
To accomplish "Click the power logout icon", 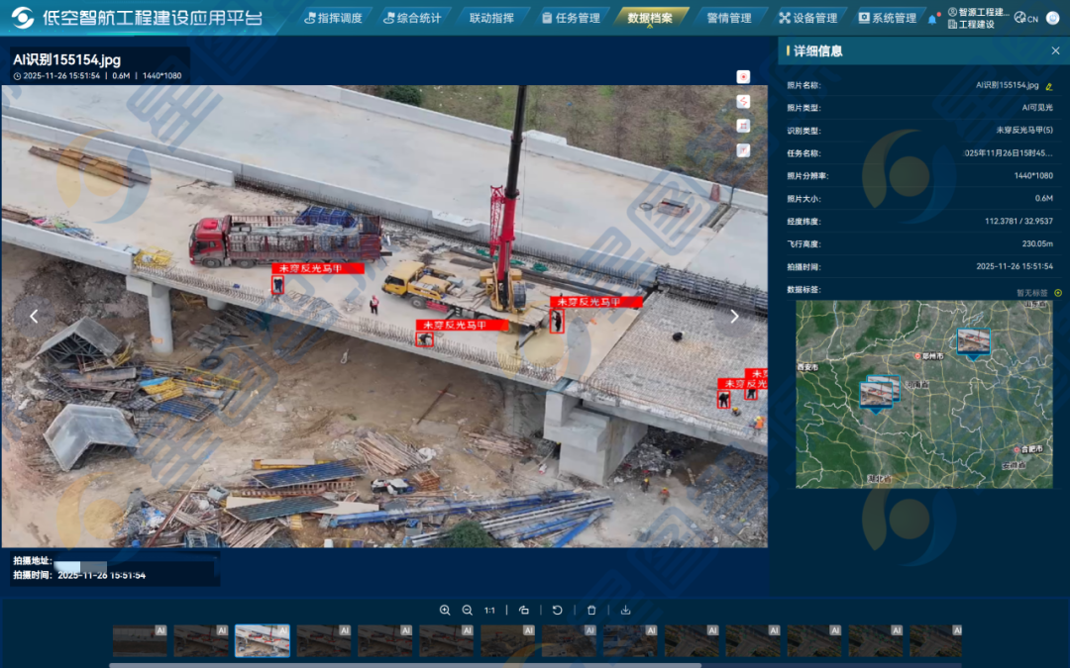I will click(1055, 18).
